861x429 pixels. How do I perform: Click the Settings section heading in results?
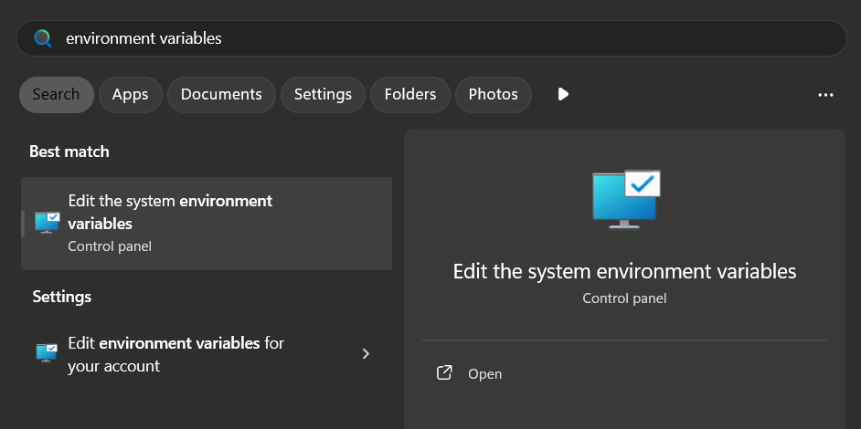pos(62,297)
